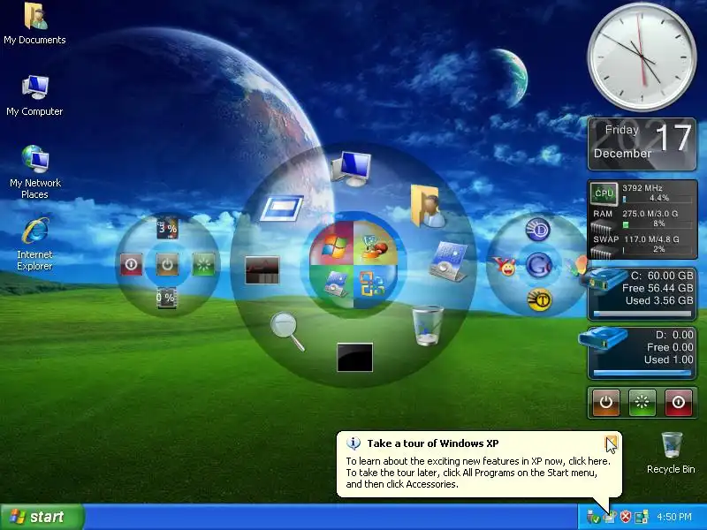Image resolution: width=707 pixels, height=530 pixels.
Task: Click the blue drive icon on the D: widget
Action: point(603,338)
